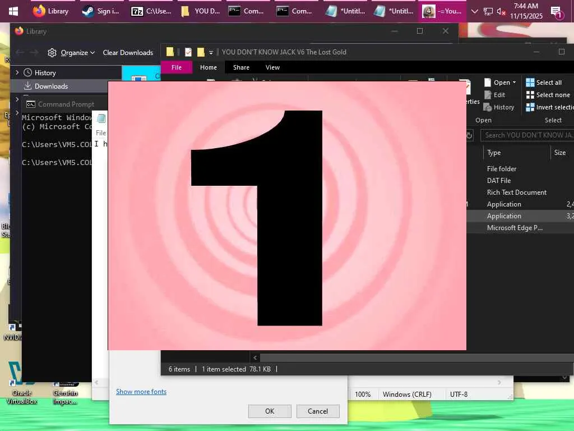574x431 pixels.
Task: Switch to the You Don't Know Jack game taskbar item
Action: (442, 11)
